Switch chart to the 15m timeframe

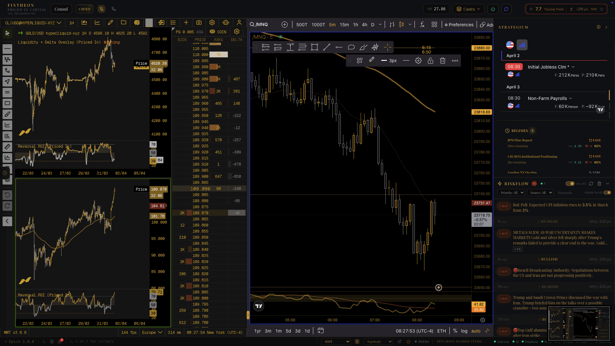(x=344, y=25)
